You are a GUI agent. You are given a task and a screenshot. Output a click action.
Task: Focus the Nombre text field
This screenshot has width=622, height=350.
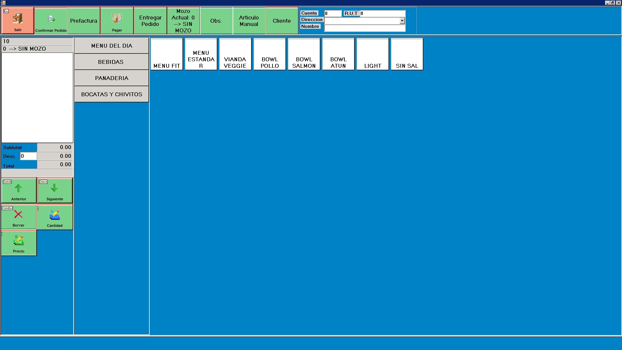[364, 28]
